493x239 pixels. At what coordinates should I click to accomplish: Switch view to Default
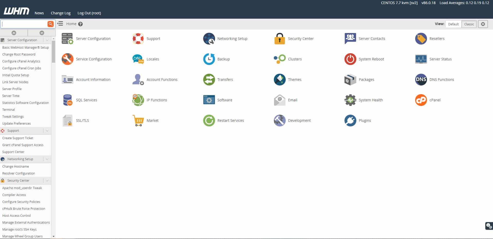click(x=453, y=24)
